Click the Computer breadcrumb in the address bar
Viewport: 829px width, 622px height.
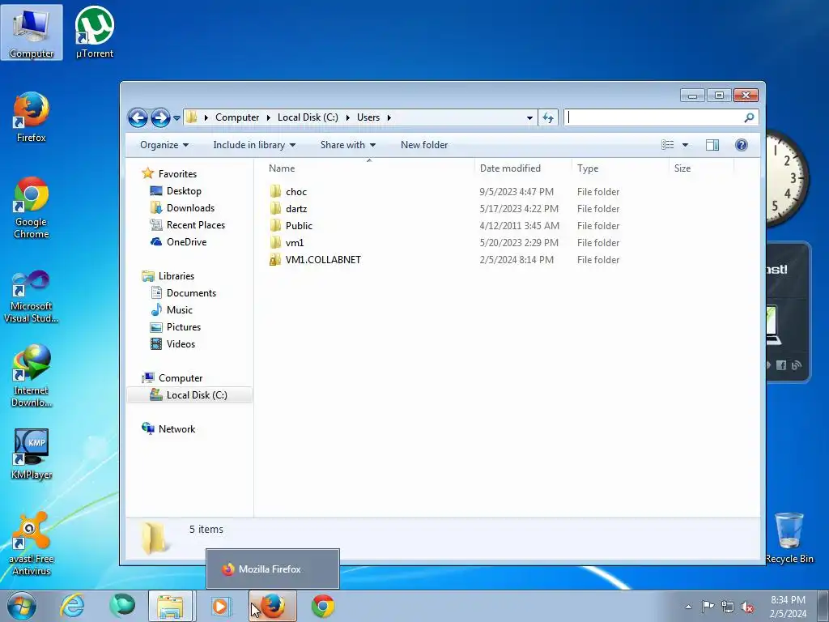tap(237, 117)
